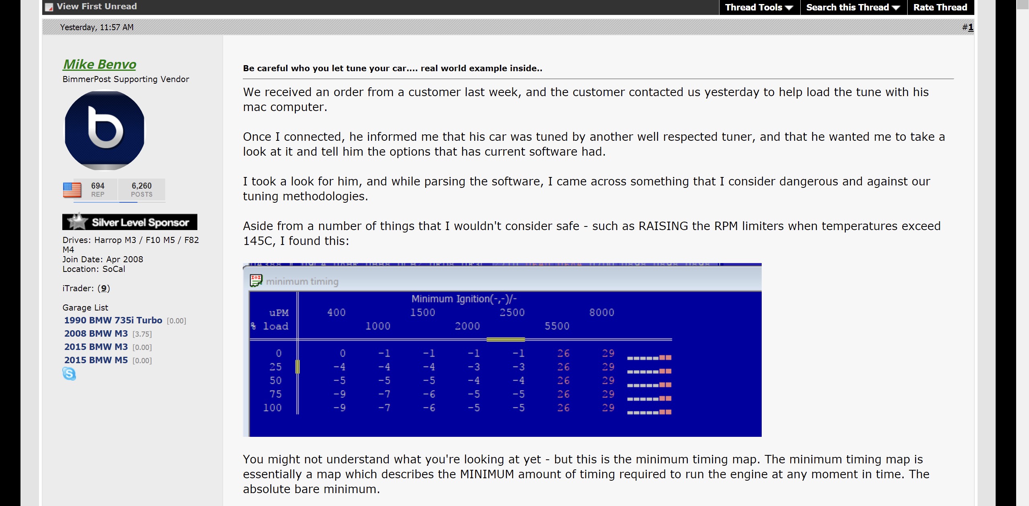Open iTrader rating 9 link

point(104,288)
